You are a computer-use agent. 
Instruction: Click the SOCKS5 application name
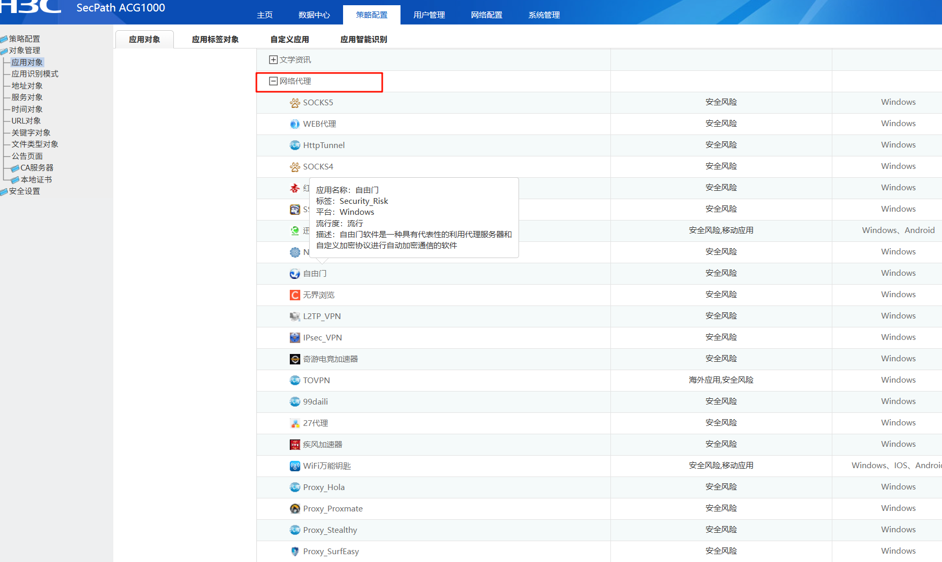pos(318,103)
